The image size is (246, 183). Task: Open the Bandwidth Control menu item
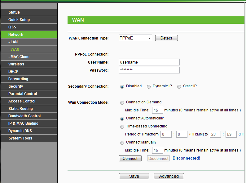29,116
